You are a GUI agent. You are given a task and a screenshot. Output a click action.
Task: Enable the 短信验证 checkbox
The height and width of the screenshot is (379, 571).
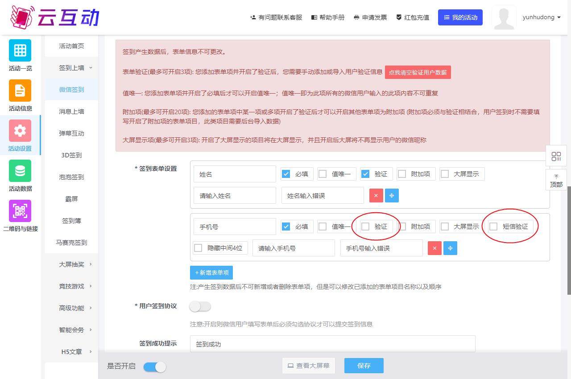click(493, 227)
